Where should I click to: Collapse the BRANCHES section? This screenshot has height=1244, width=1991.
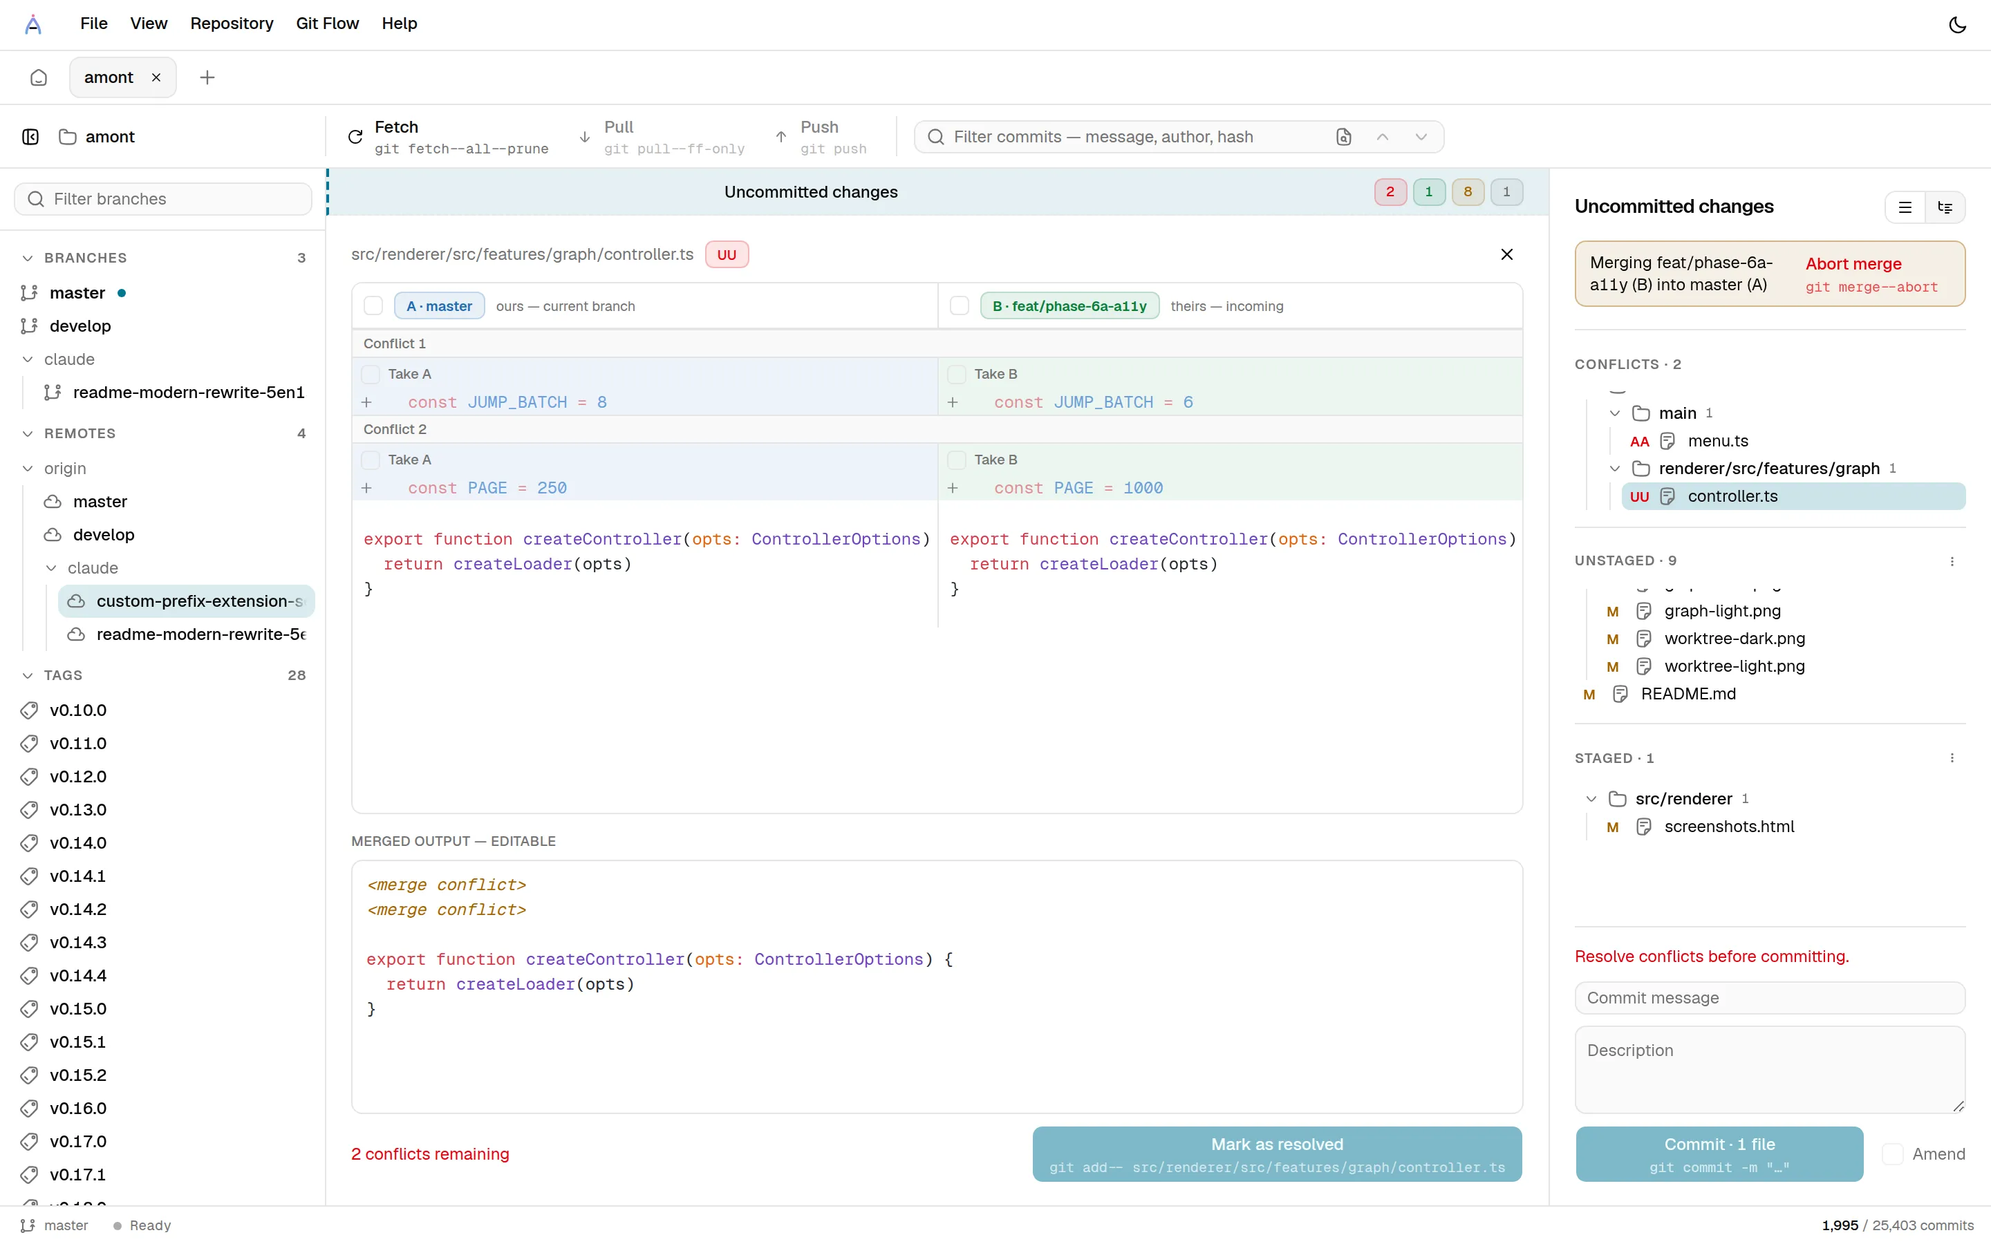[27, 258]
